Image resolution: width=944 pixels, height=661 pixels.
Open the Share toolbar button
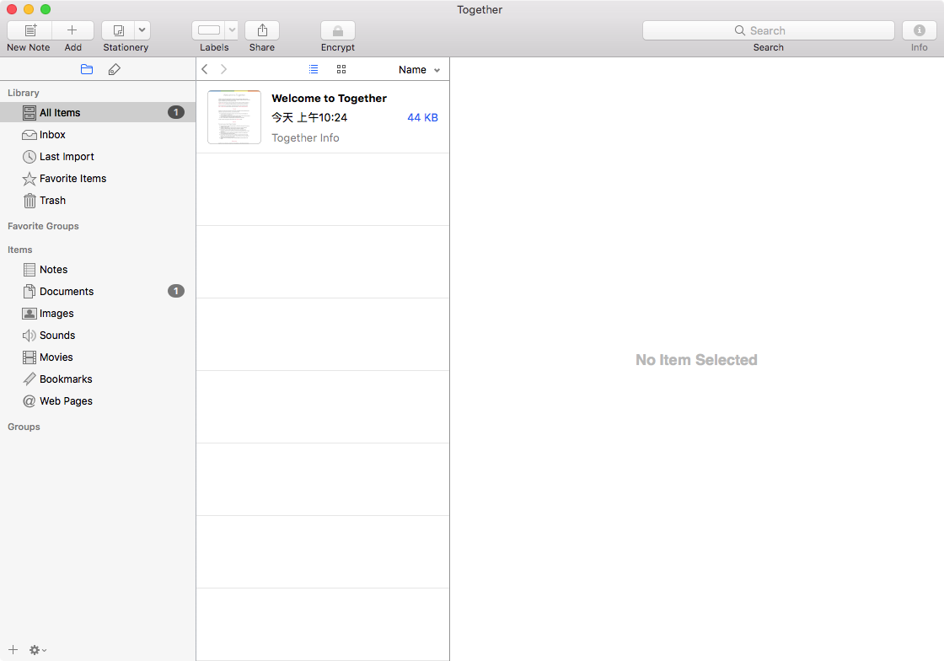[262, 30]
